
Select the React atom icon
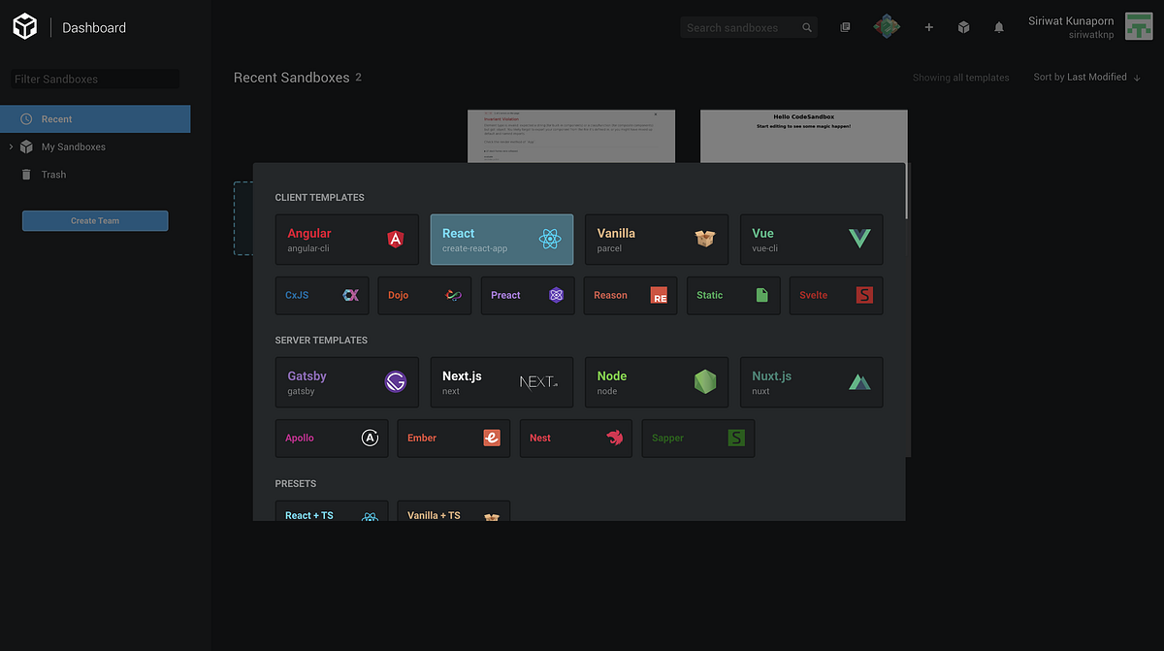pyautogui.click(x=551, y=239)
